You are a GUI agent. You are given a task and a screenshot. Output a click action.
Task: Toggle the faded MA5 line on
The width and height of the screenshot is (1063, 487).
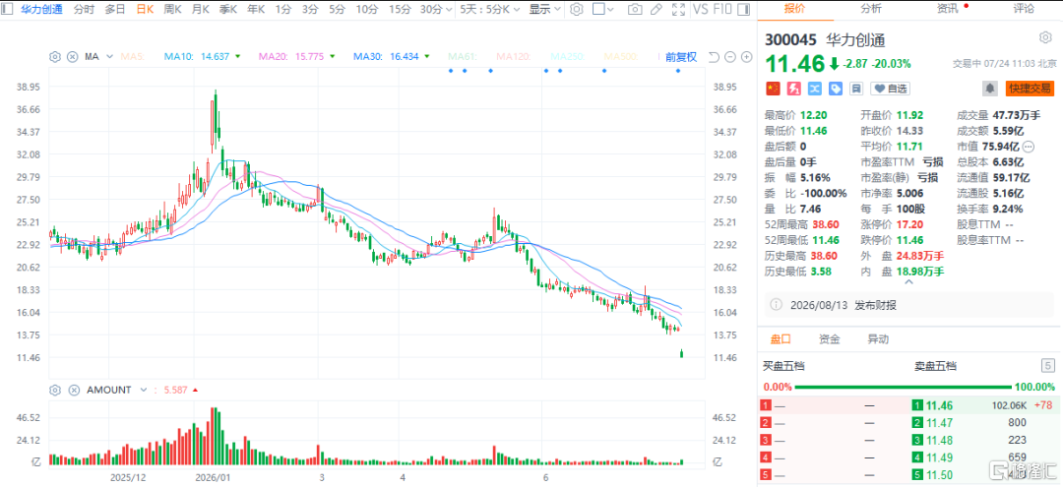(133, 57)
